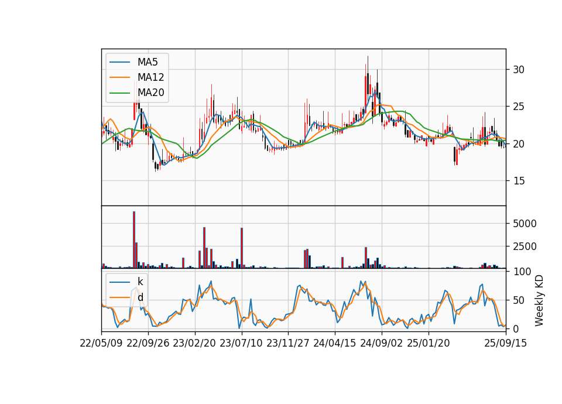Click the price axis tick 15
Screen dimensions: 562x404
[518, 181]
